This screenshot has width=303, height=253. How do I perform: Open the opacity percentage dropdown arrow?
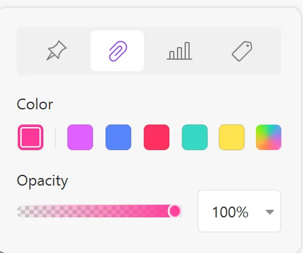(270, 212)
